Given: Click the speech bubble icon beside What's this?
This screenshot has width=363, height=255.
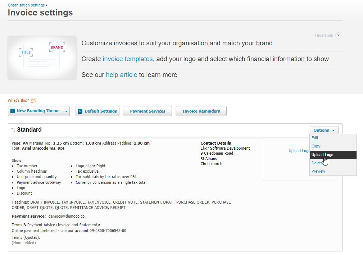Looking at the screenshot, I should pos(34,101).
